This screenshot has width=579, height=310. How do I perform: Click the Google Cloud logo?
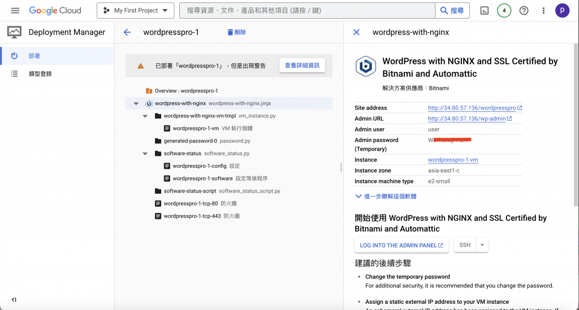click(55, 11)
